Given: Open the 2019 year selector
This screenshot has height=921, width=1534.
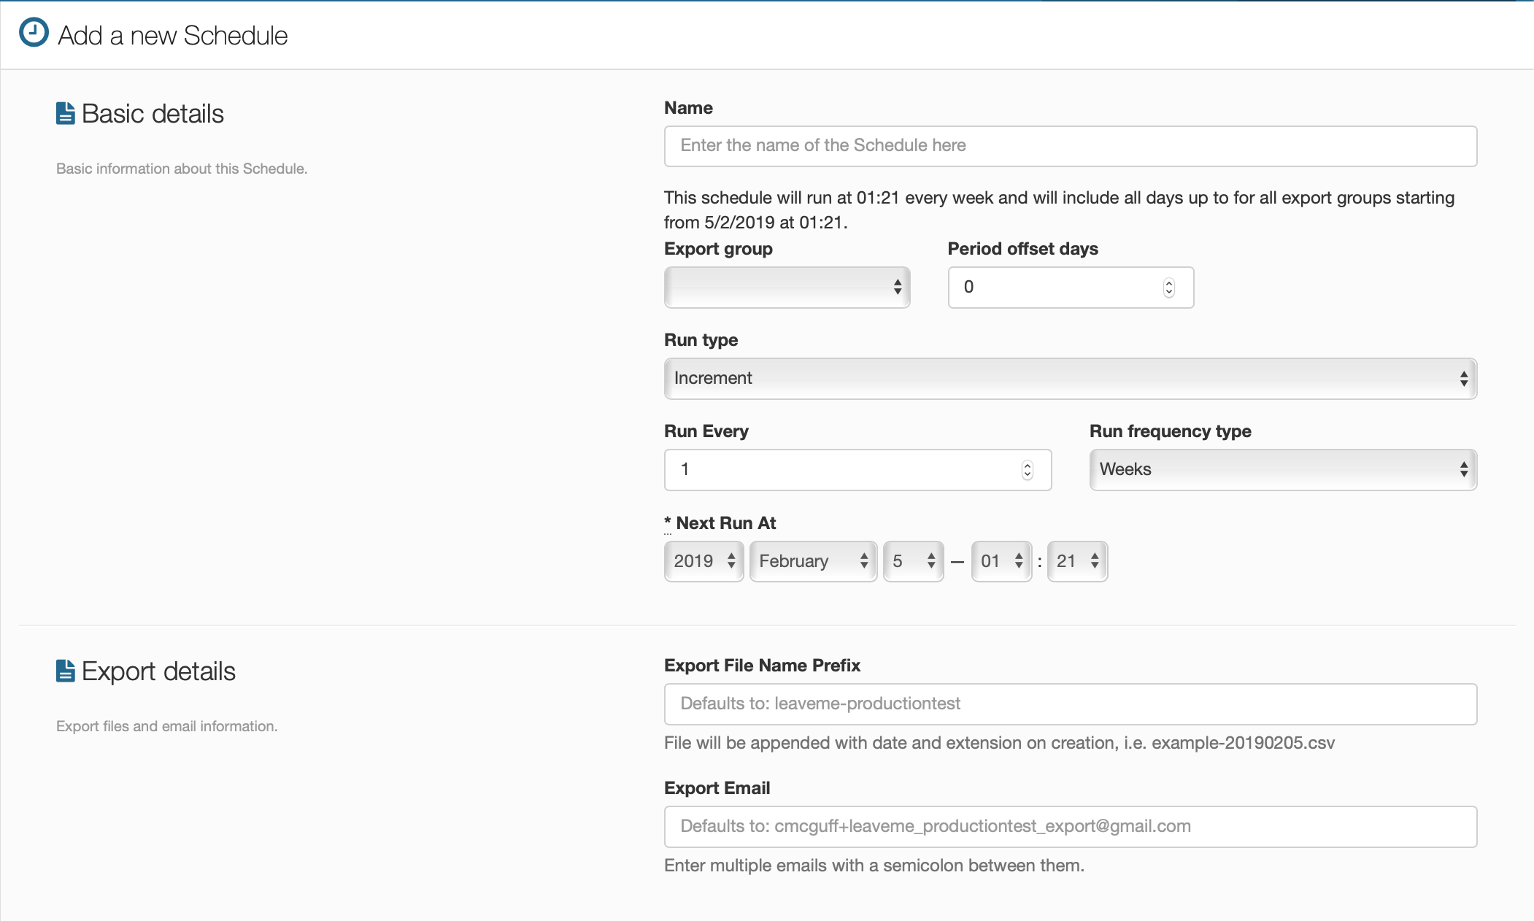Looking at the screenshot, I should click(x=704, y=561).
